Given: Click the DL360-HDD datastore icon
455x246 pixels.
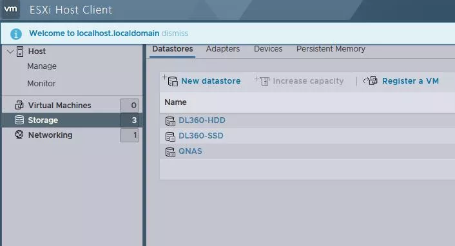Looking at the screenshot, I should point(170,121).
